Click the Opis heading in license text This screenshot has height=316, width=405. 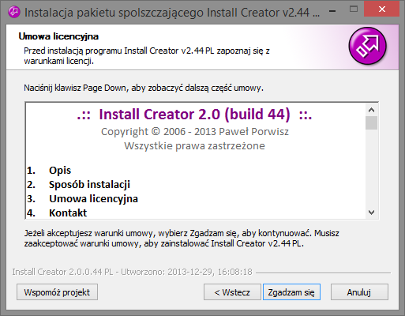coord(60,171)
